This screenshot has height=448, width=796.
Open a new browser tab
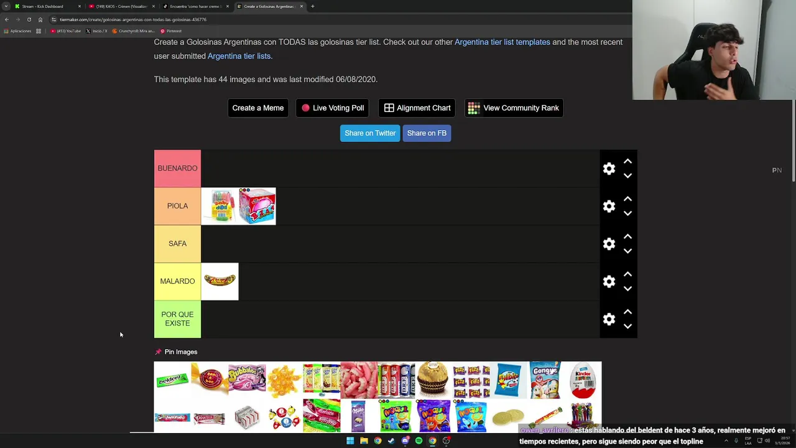312,6
